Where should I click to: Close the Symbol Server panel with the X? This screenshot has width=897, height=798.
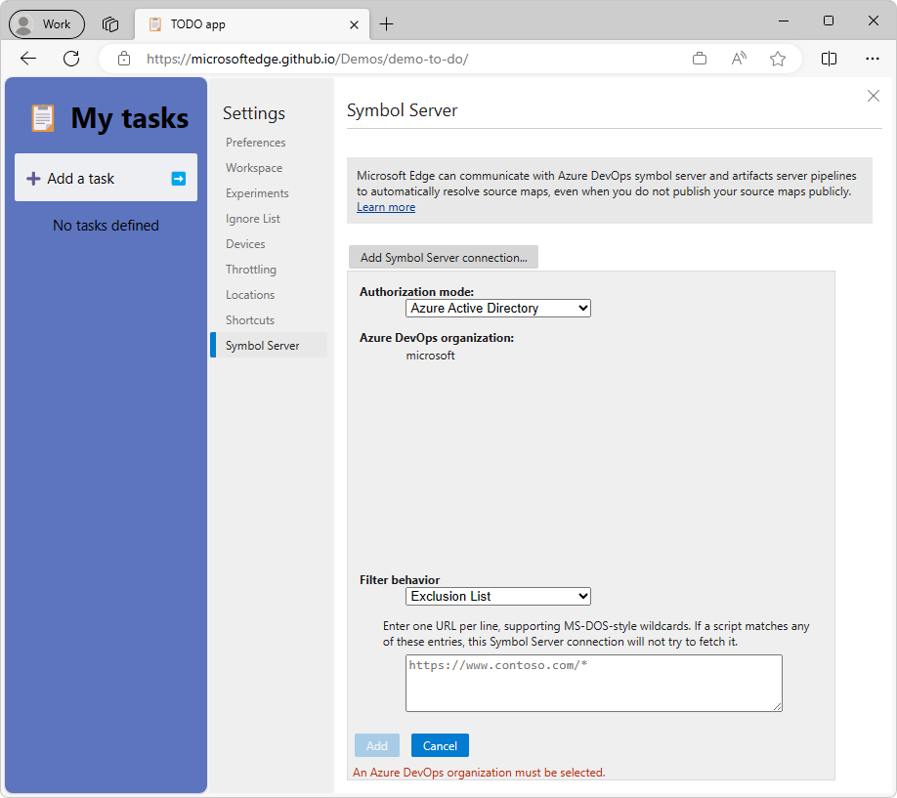coord(873,96)
